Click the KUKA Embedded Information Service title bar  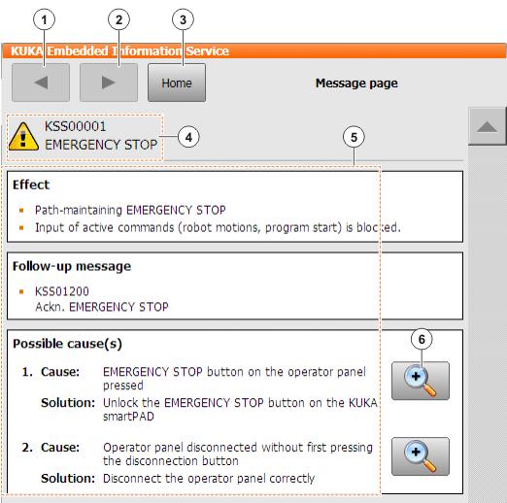(253, 50)
